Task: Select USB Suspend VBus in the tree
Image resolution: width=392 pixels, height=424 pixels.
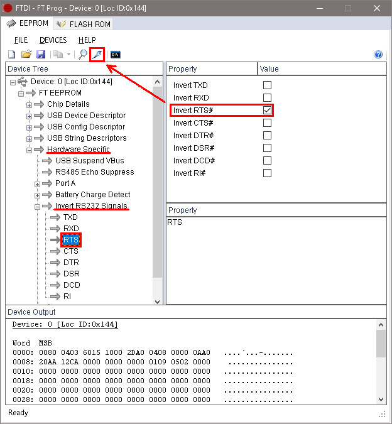Action: pos(89,161)
